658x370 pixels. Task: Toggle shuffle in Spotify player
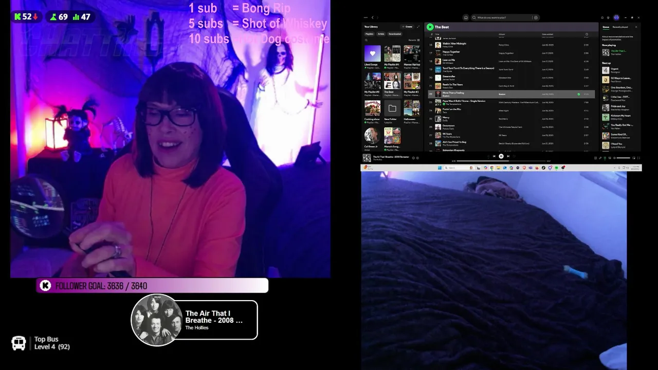point(488,156)
